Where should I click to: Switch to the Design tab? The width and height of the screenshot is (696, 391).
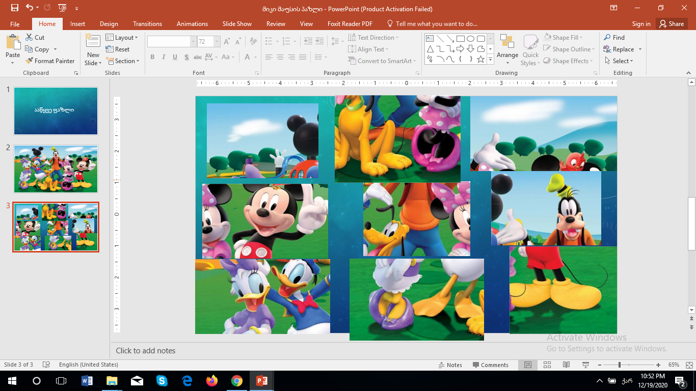coord(109,24)
